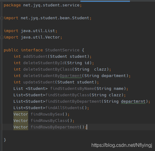Click the method name findStudentByDepartment
155x151 pixels.
tap(73, 101)
